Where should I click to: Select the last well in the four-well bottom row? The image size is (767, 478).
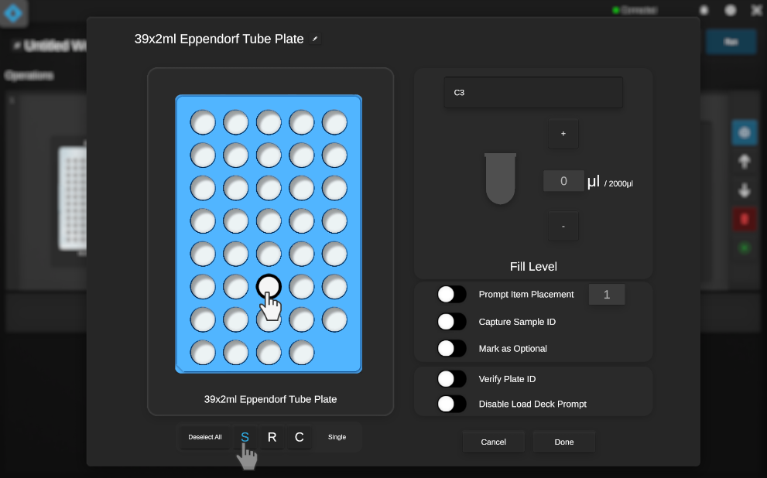pyautogui.click(x=301, y=353)
